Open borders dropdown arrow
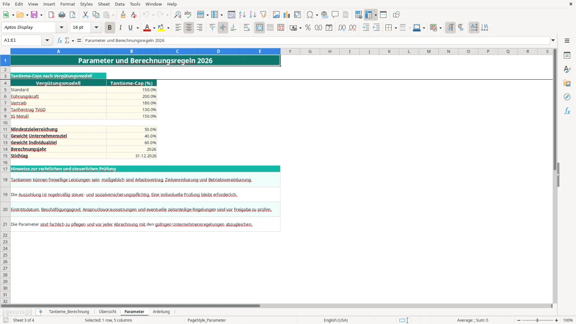The width and height of the screenshot is (576, 324). click(x=395, y=28)
